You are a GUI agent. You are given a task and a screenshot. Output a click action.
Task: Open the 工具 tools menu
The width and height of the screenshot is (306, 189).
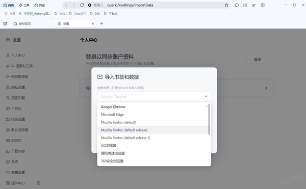(24, 5)
